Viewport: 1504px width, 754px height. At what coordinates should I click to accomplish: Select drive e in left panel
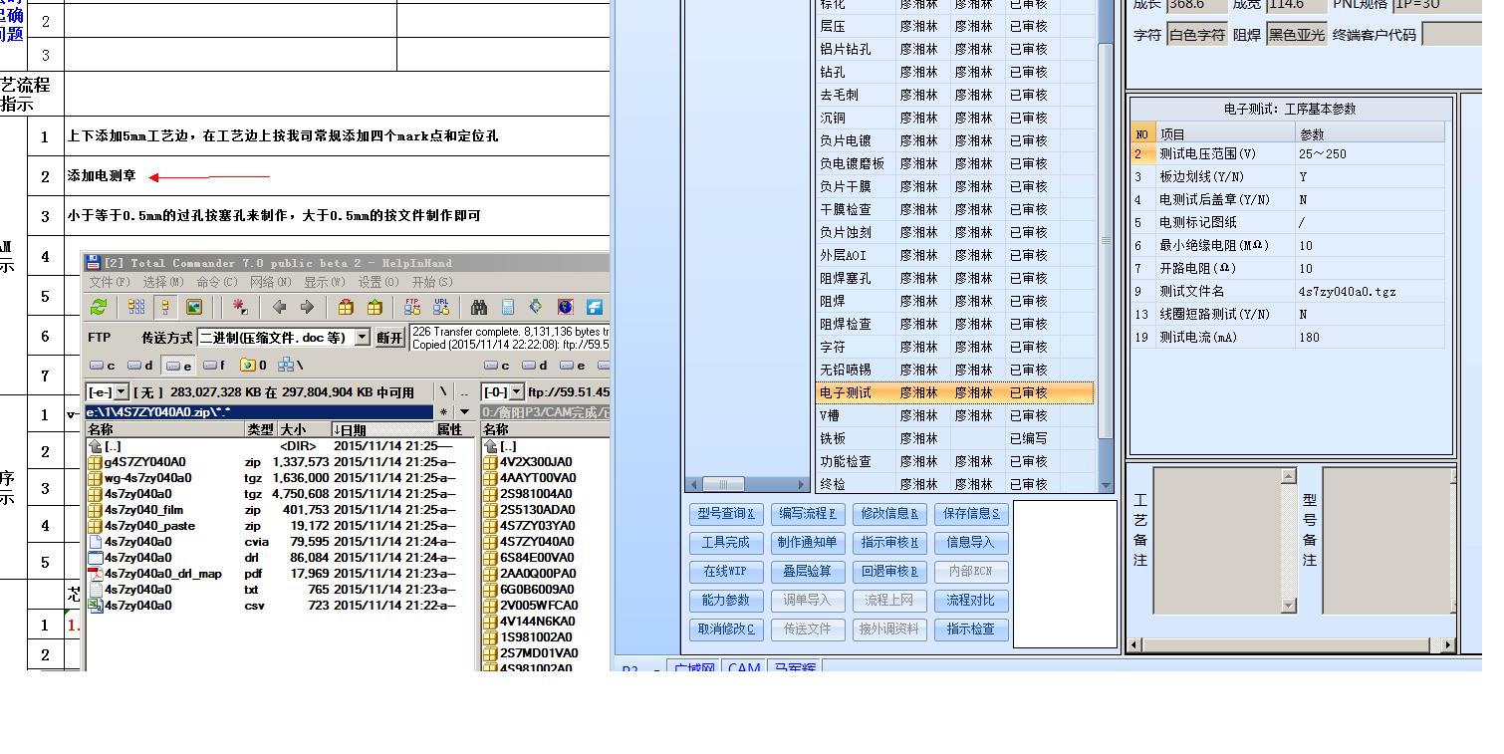pyautogui.click(x=178, y=366)
